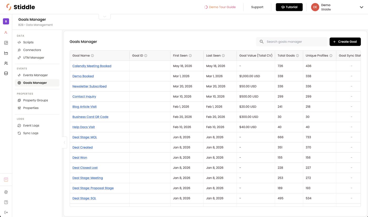Click the Stiddle logo icon
Image resolution: width=368 pixels, height=217 pixels.
[9, 7]
